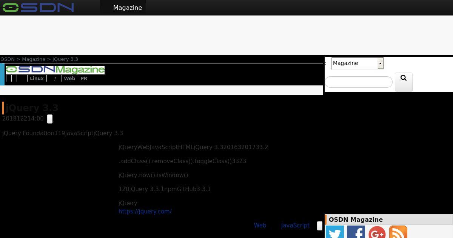The image size is (453, 238).
Task: Open Magazine breadcrumb link
Action: [34, 59]
